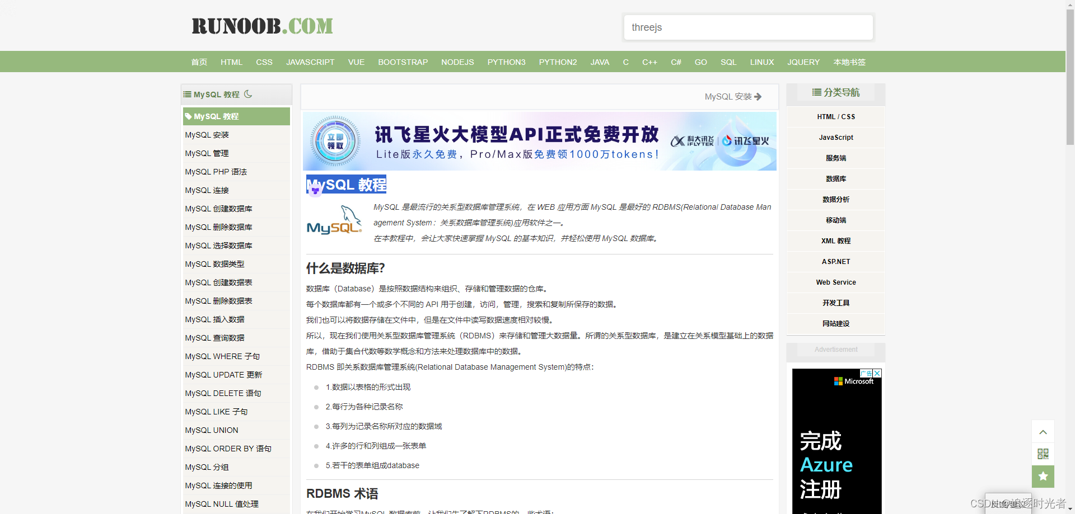Close the sidebar advertisement with the X
Image resolution: width=1075 pixels, height=514 pixels.
click(x=877, y=372)
